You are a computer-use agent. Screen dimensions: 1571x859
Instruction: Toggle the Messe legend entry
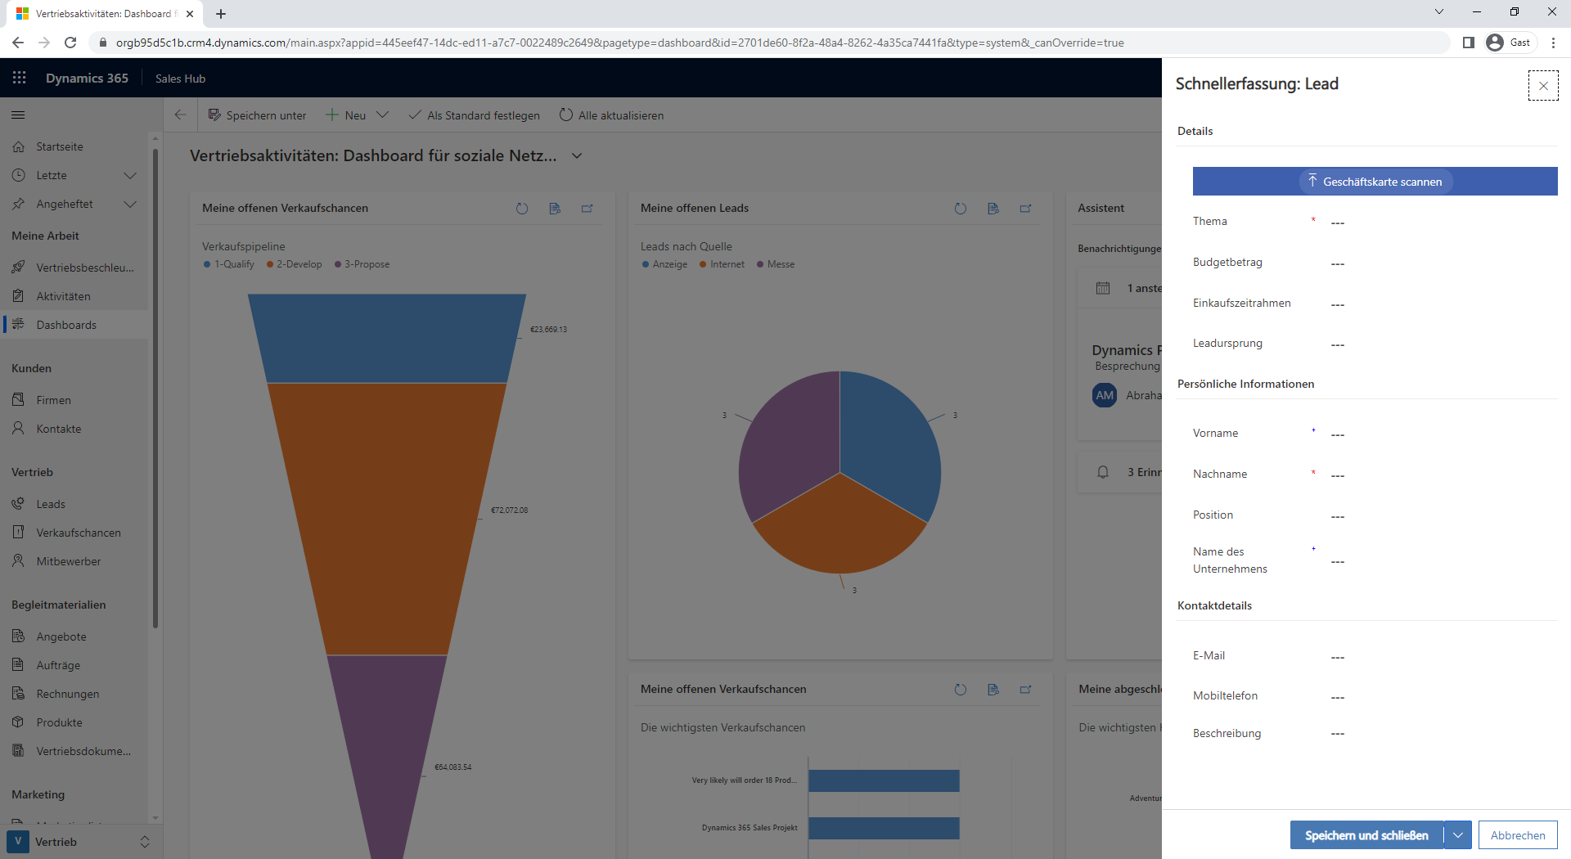point(776,264)
